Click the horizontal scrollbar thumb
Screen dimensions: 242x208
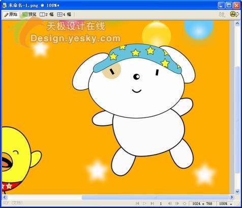click(x=156, y=197)
